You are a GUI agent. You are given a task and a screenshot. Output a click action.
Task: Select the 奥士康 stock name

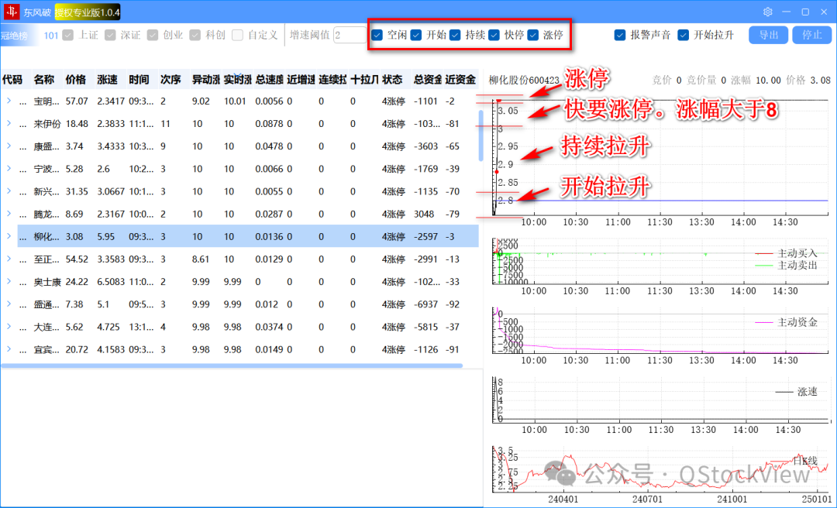[47, 282]
